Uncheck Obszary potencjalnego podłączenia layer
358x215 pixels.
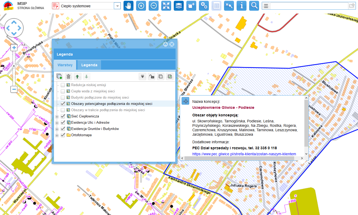click(x=63, y=104)
